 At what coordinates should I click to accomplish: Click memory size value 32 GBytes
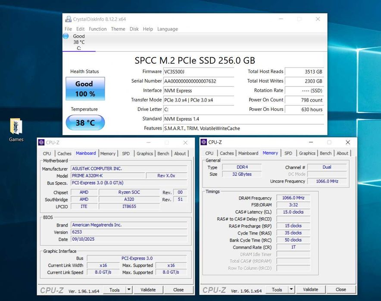pyautogui.click(x=242, y=174)
